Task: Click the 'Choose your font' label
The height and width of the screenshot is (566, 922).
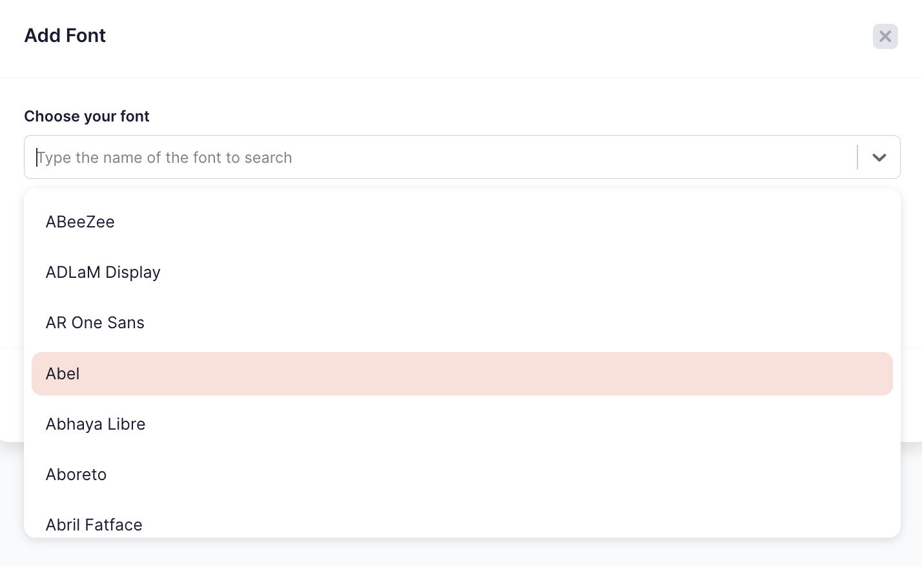Action: tap(87, 116)
